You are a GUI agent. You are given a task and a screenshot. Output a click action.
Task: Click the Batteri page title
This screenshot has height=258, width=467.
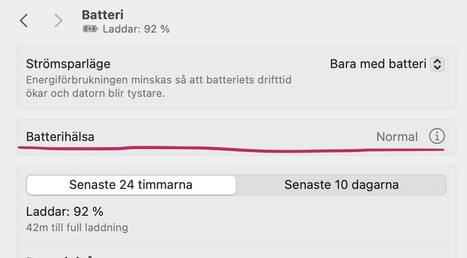[x=103, y=15]
